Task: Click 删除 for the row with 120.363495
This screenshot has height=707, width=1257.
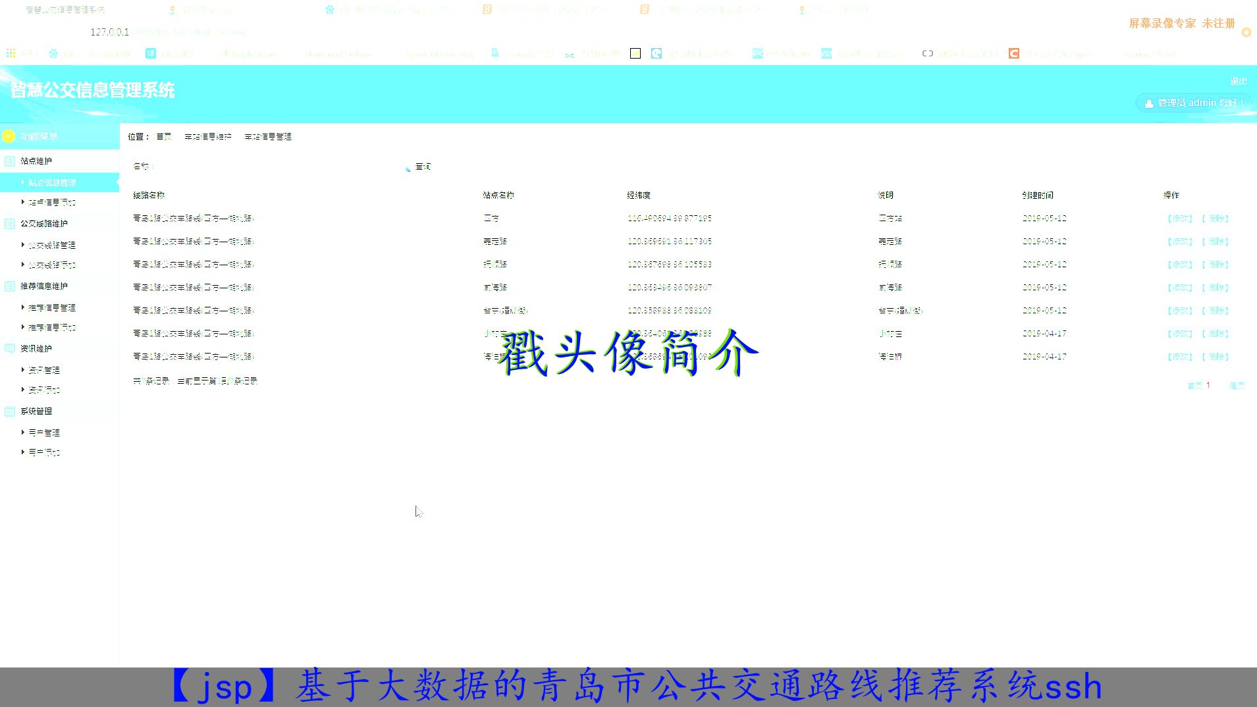Action: coord(1216,288)
